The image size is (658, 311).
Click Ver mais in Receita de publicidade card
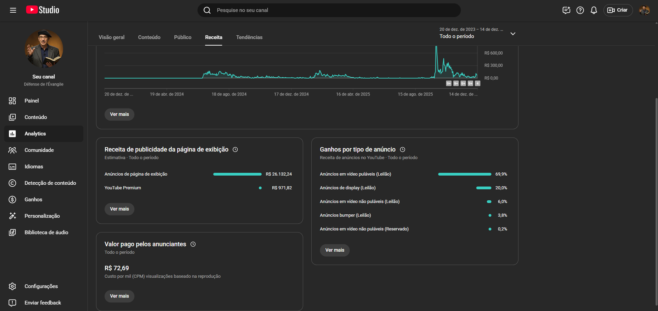[119, 209]
